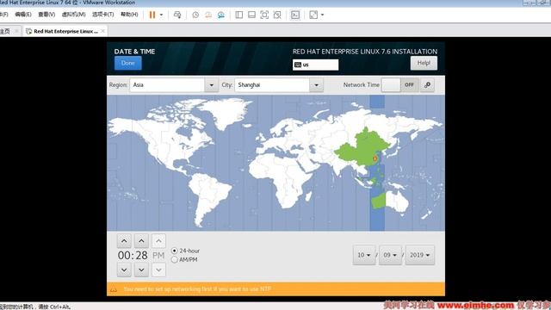This screenshot has height=310, width=551.
Task: Click the 00:28 time display
Action: 133,256
